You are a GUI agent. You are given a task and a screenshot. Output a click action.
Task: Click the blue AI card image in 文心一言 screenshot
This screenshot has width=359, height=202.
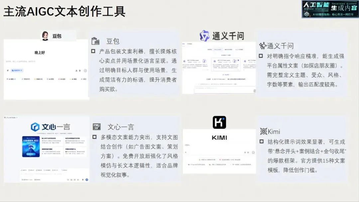coord(31,146)
